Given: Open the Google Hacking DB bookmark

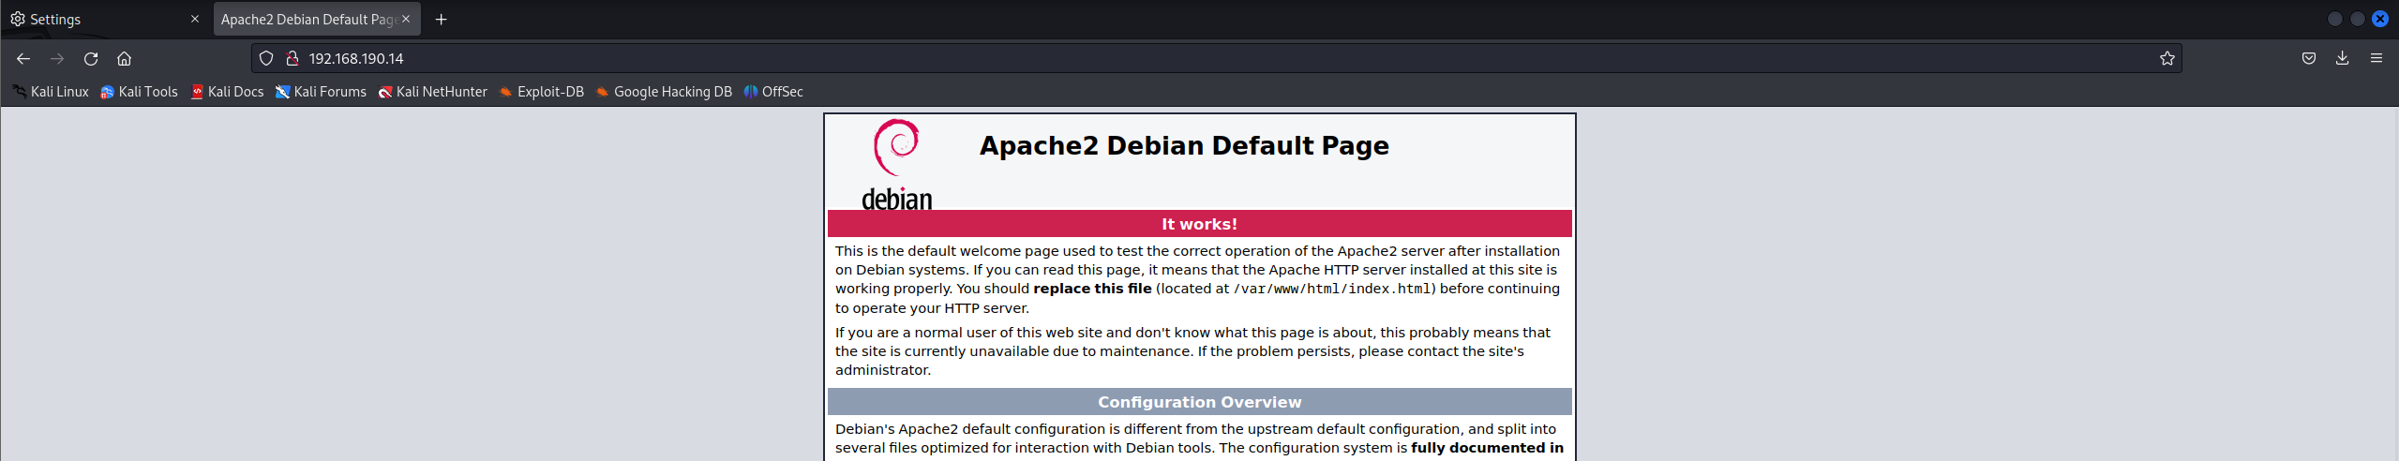Looking at the screenshot, I should tap(664, 92).
